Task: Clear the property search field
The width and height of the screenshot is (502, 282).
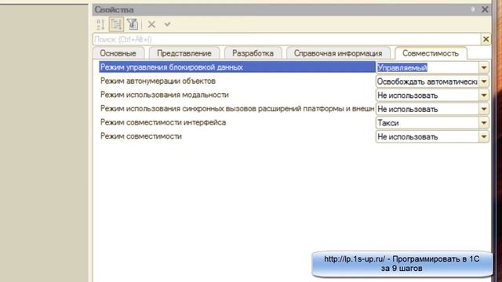Action: coord(486,39)
